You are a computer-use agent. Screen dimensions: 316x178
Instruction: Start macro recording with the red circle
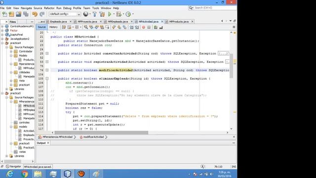[x=144, y=27]
